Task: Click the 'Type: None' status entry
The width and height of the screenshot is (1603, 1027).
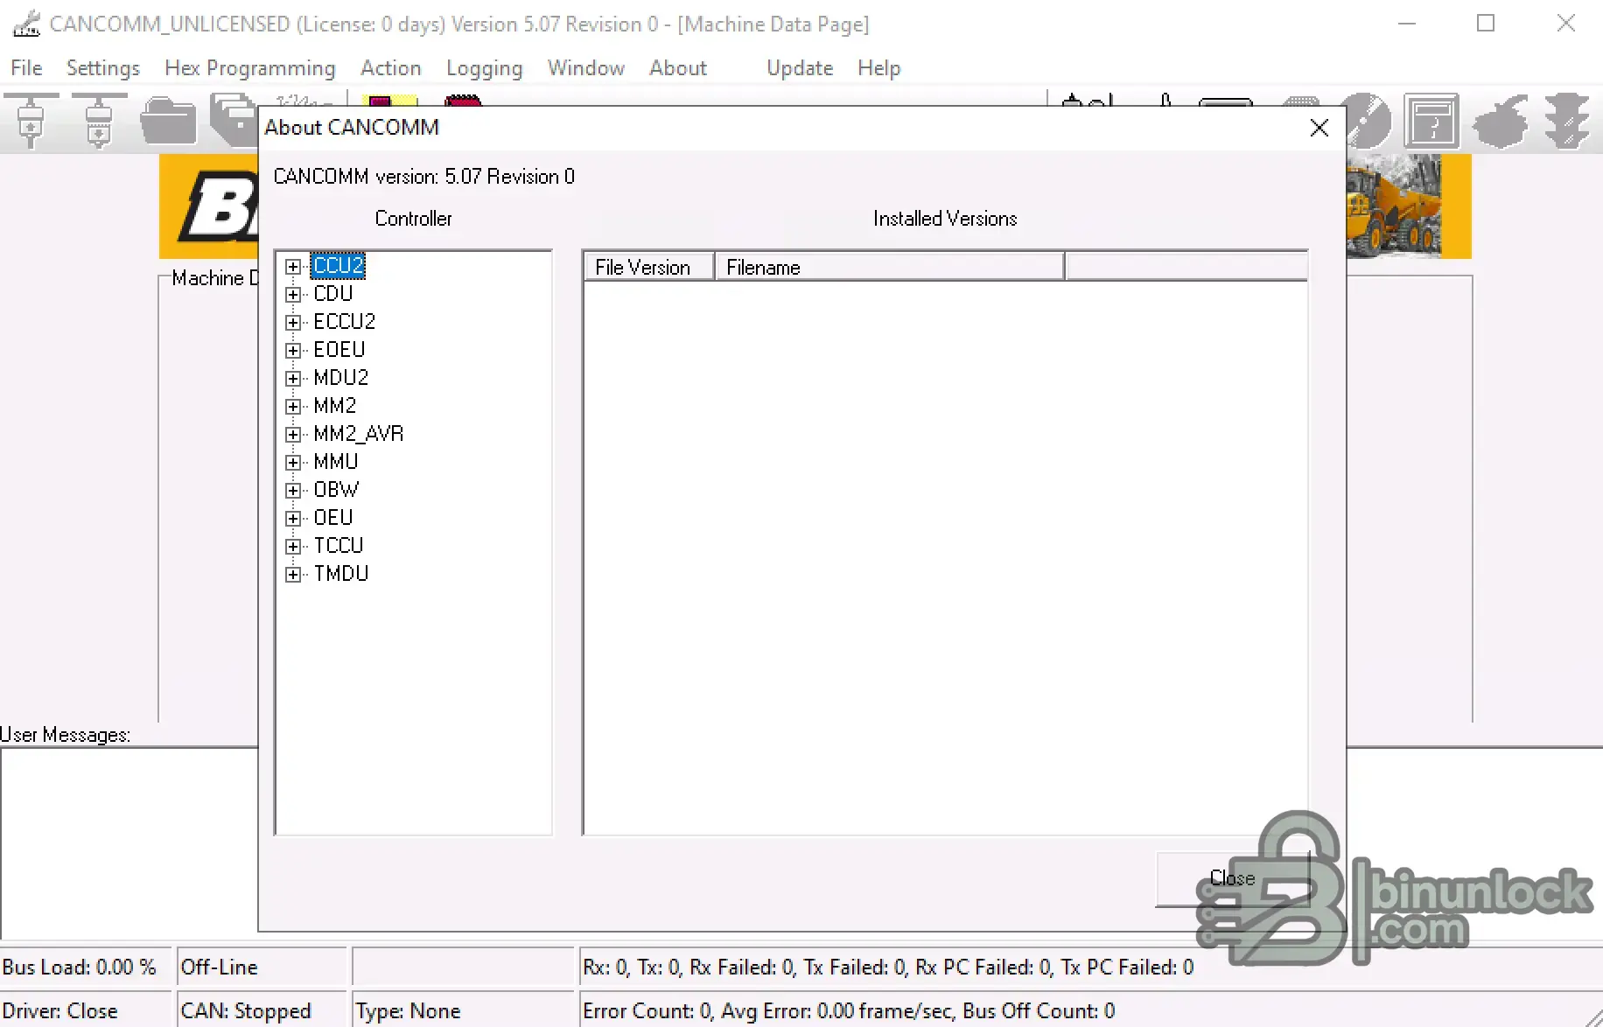Action: coord(462,1010)
